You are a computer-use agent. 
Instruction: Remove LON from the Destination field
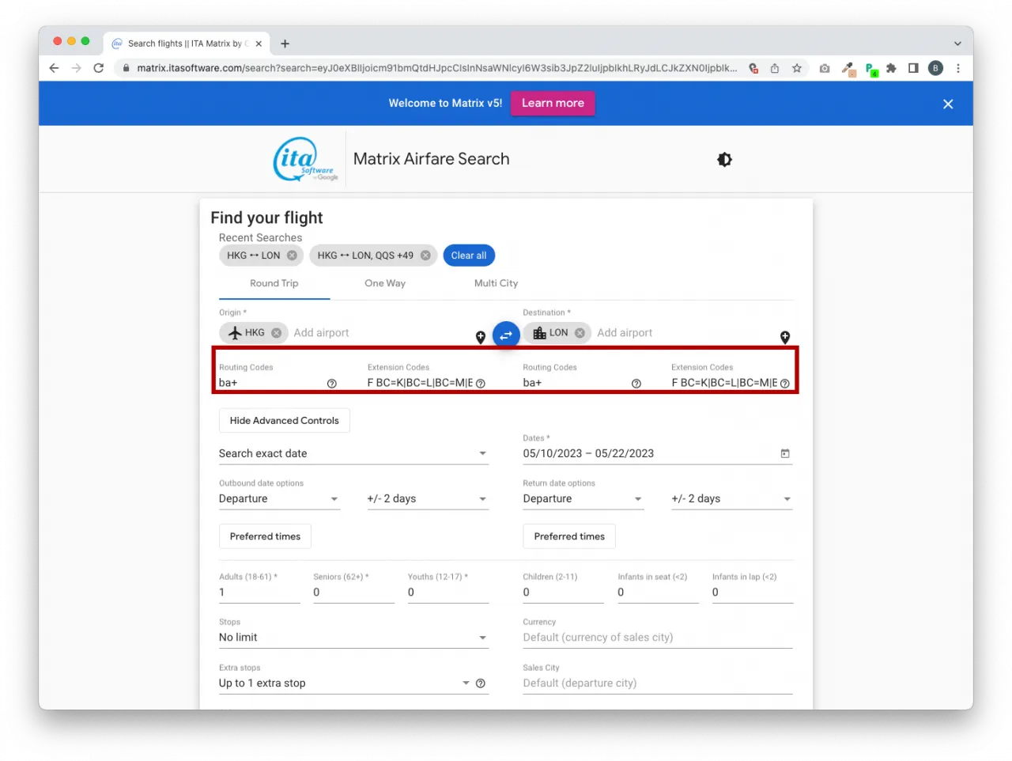point(580,333)
